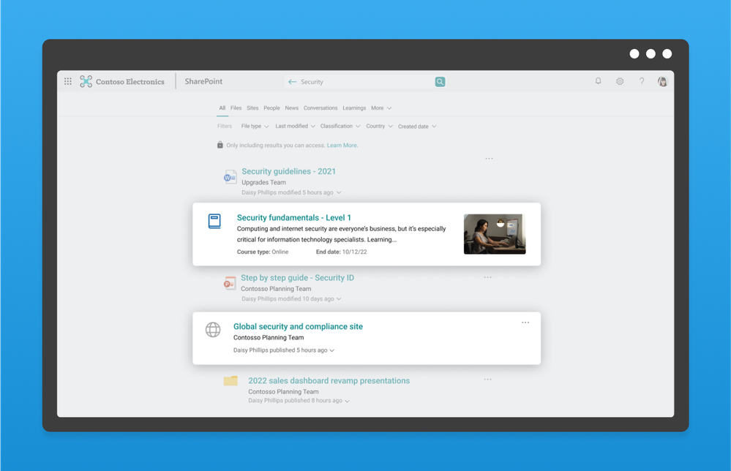
Task: Click the SharePoint app name
Action: pos(203,81)
